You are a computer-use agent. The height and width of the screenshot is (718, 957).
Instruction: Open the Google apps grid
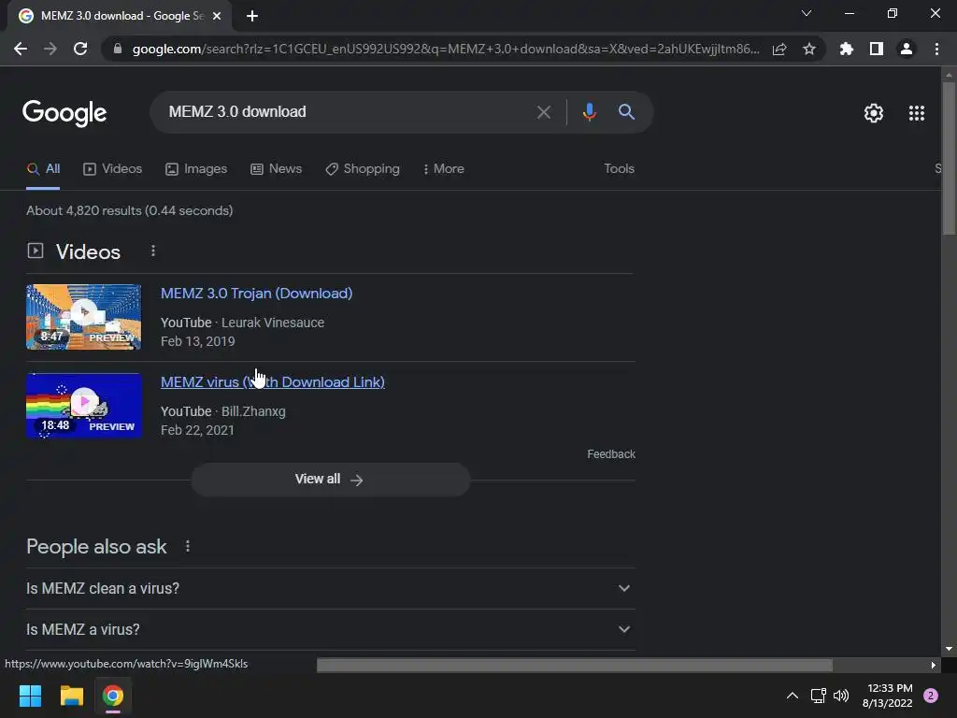(917, 113)
